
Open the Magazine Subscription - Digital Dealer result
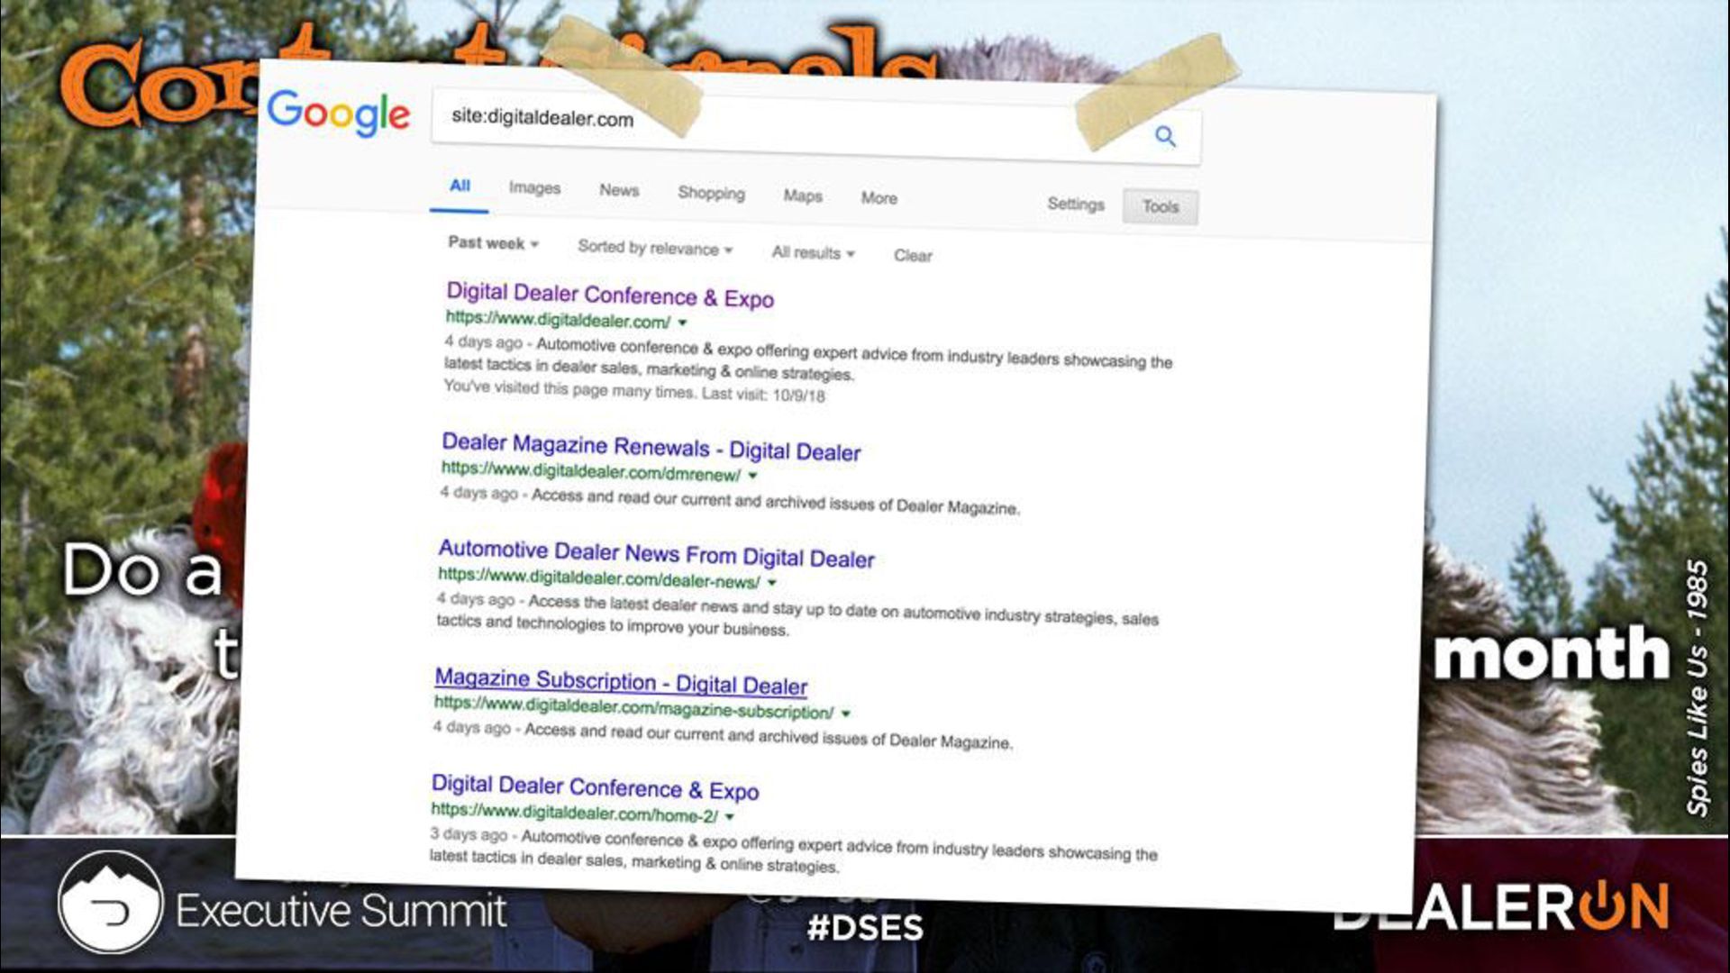(x=621, y=681)
